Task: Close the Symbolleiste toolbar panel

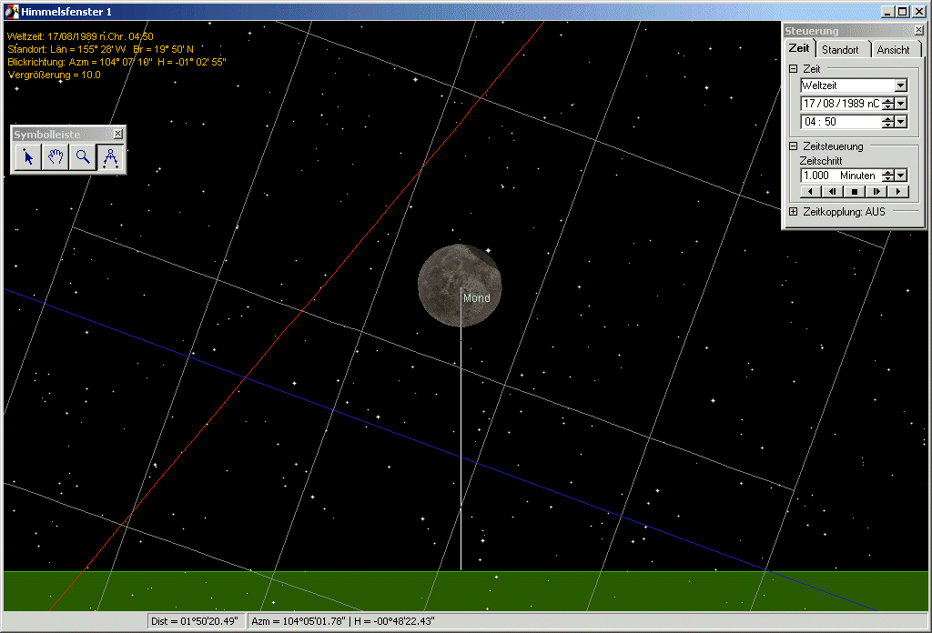Action: 118,134
